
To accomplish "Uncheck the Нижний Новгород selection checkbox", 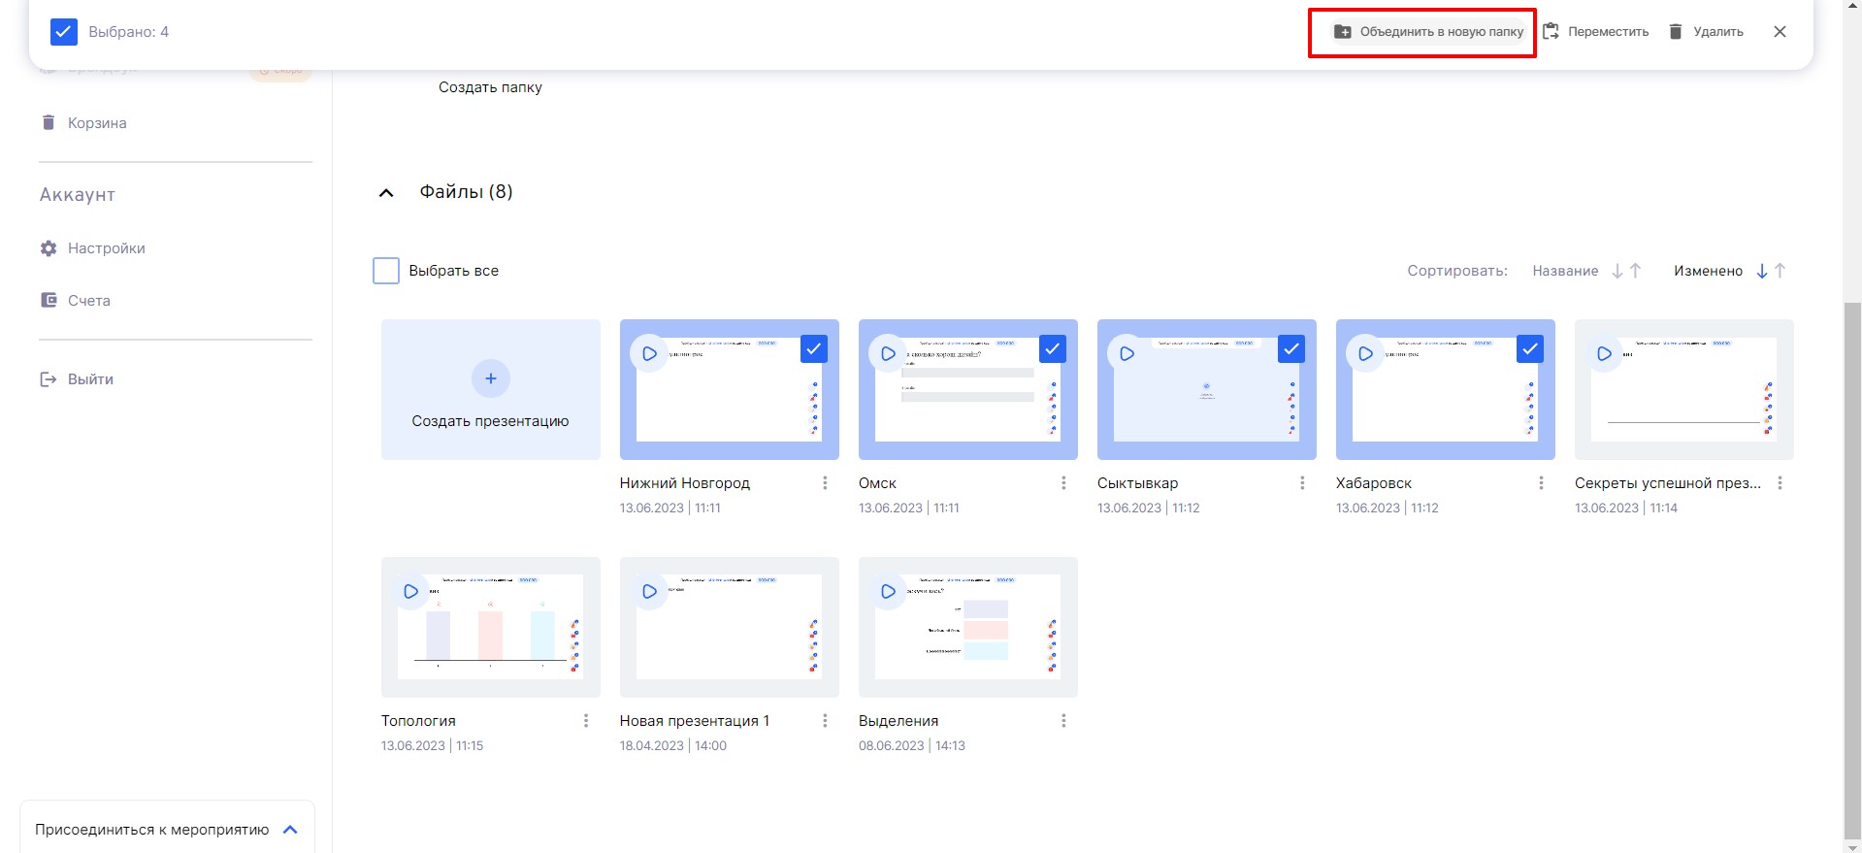I will [x=814, y=348].
